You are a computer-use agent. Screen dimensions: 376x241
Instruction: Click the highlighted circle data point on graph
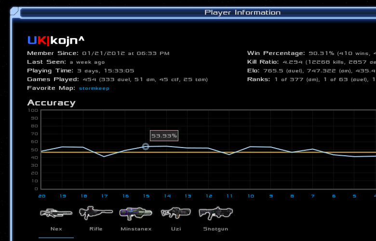[x=146, y=147]
